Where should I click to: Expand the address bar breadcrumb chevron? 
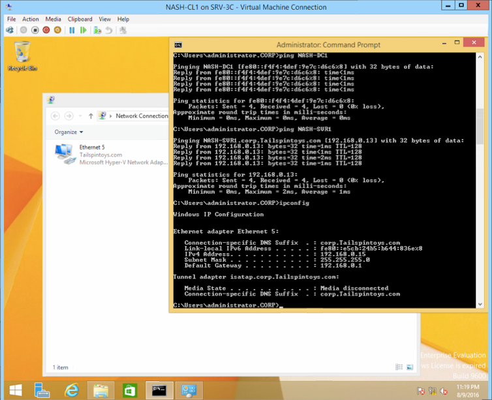click(x=111, y=116)
